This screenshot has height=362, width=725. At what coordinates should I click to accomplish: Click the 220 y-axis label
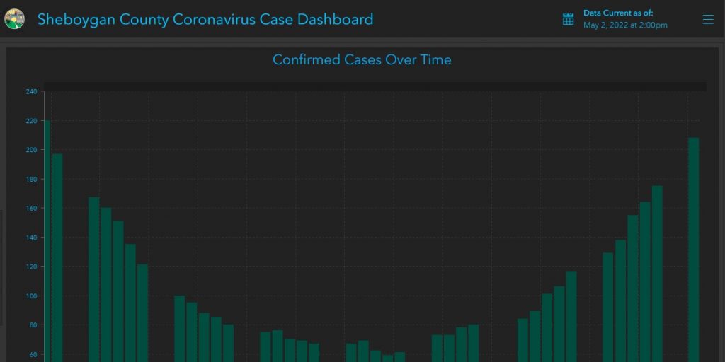(x=31, y=120)
